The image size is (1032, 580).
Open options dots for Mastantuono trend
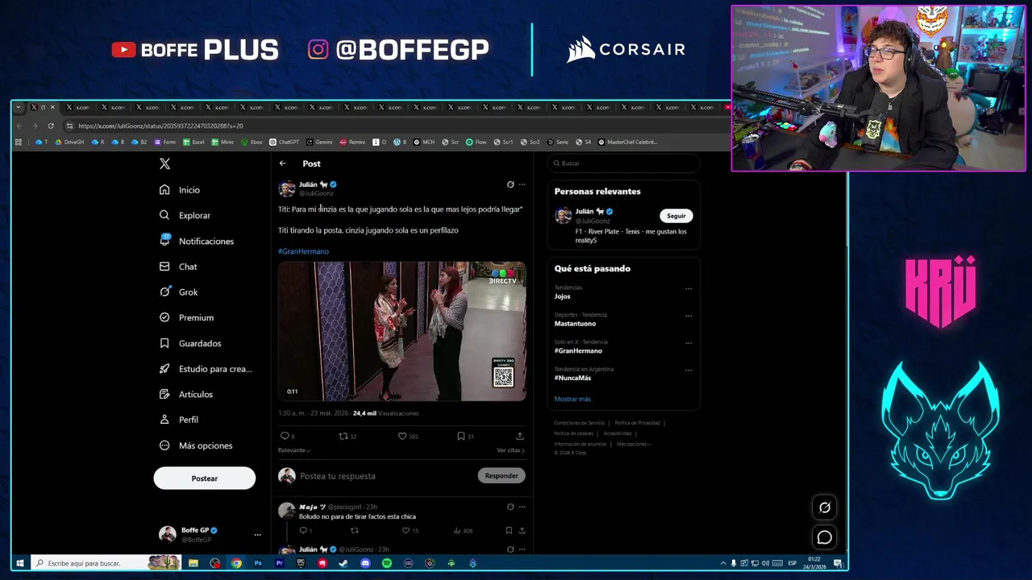tap(689, 316)
